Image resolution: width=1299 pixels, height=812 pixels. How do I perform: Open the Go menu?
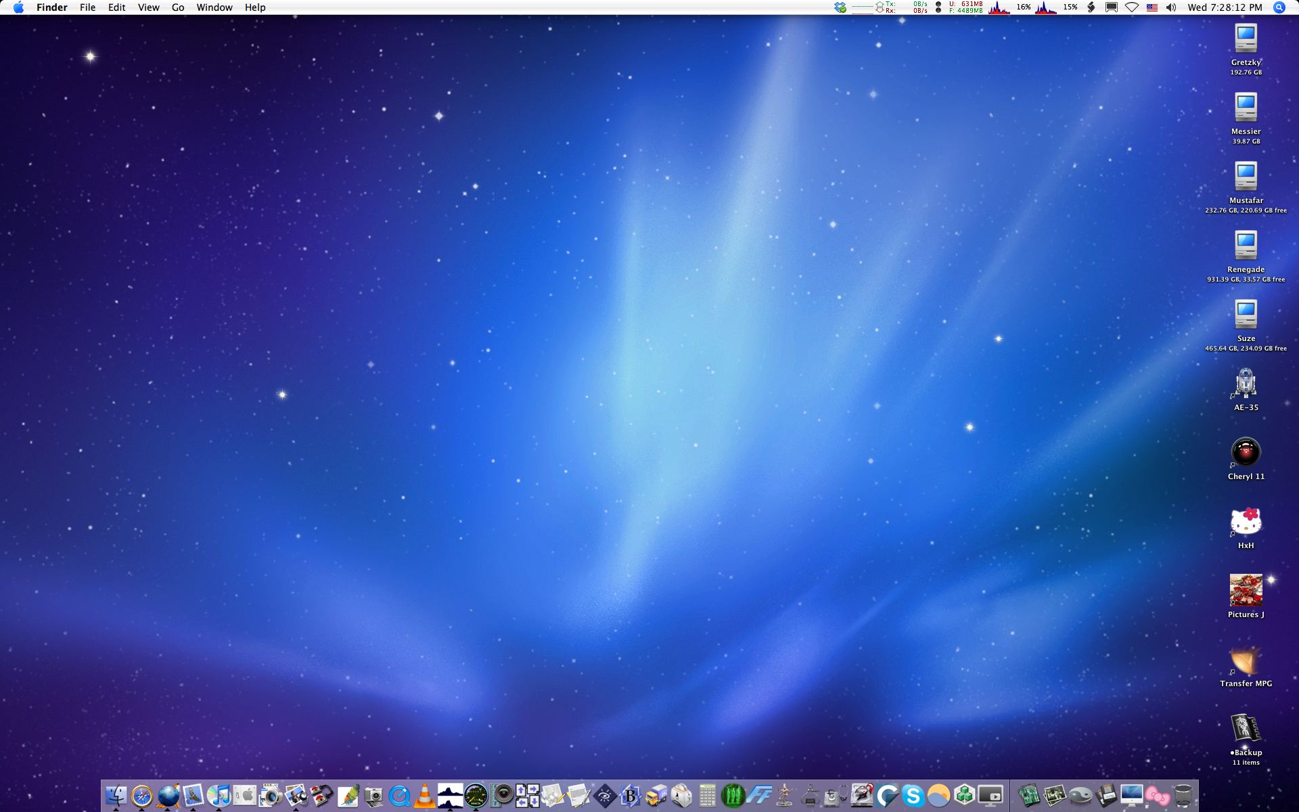(178, 7)
